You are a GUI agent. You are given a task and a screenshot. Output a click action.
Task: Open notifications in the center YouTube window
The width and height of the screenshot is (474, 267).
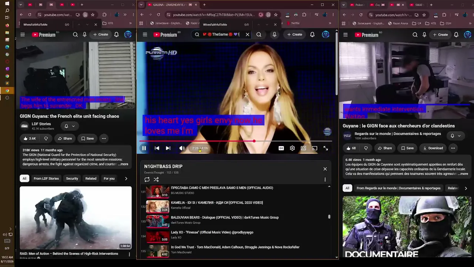pos(312,34)
